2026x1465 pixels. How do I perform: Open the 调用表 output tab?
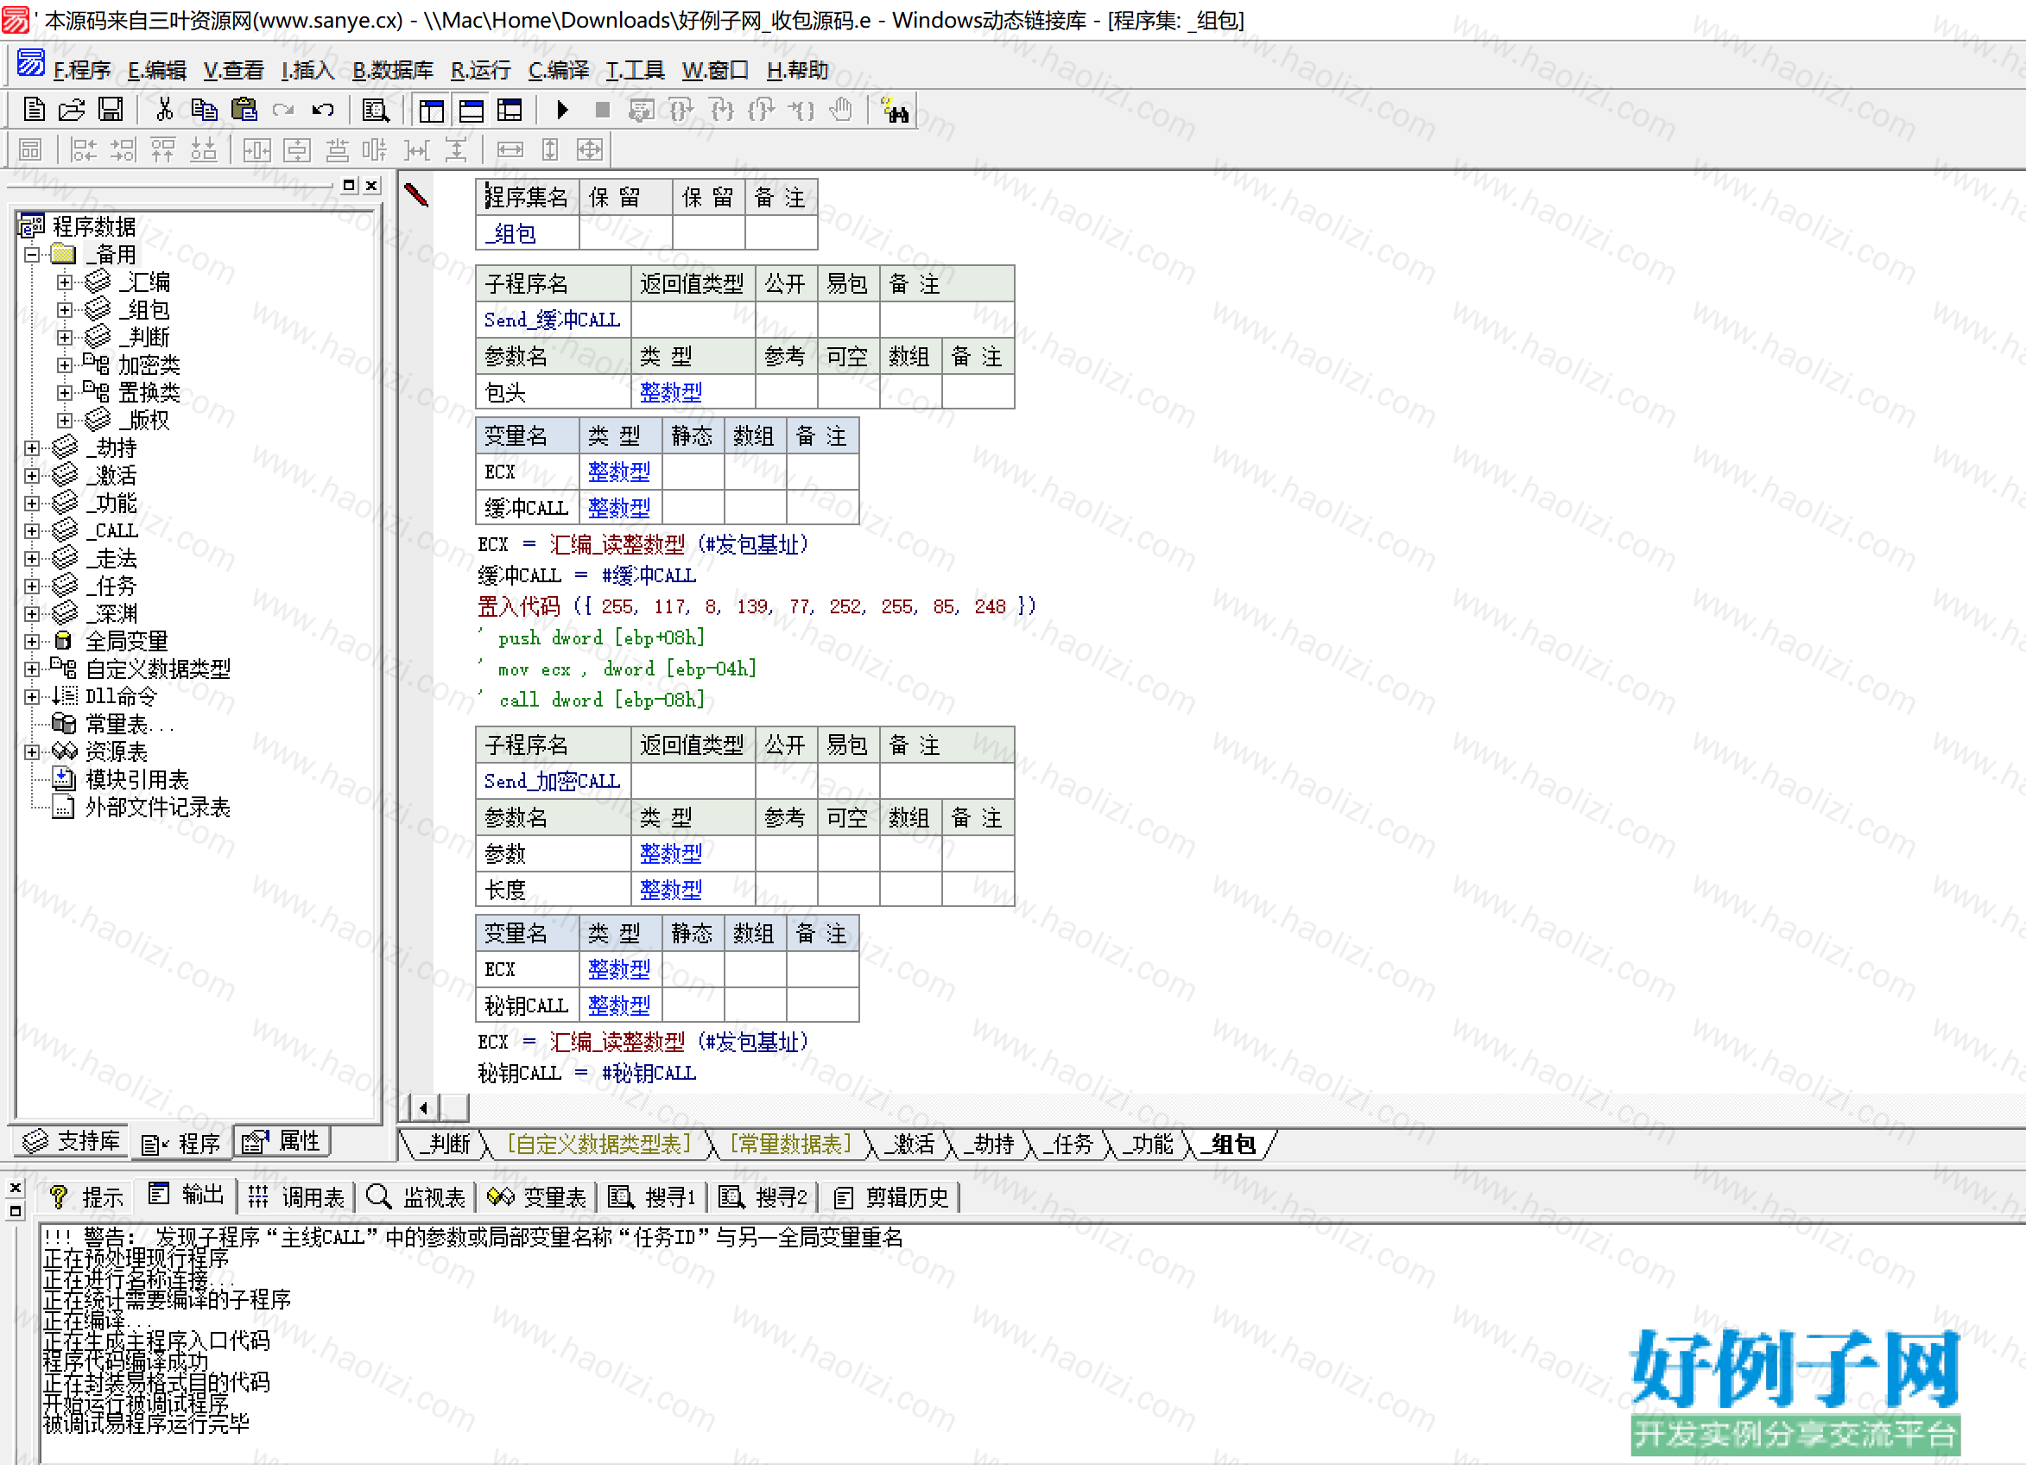point(295,1197)
